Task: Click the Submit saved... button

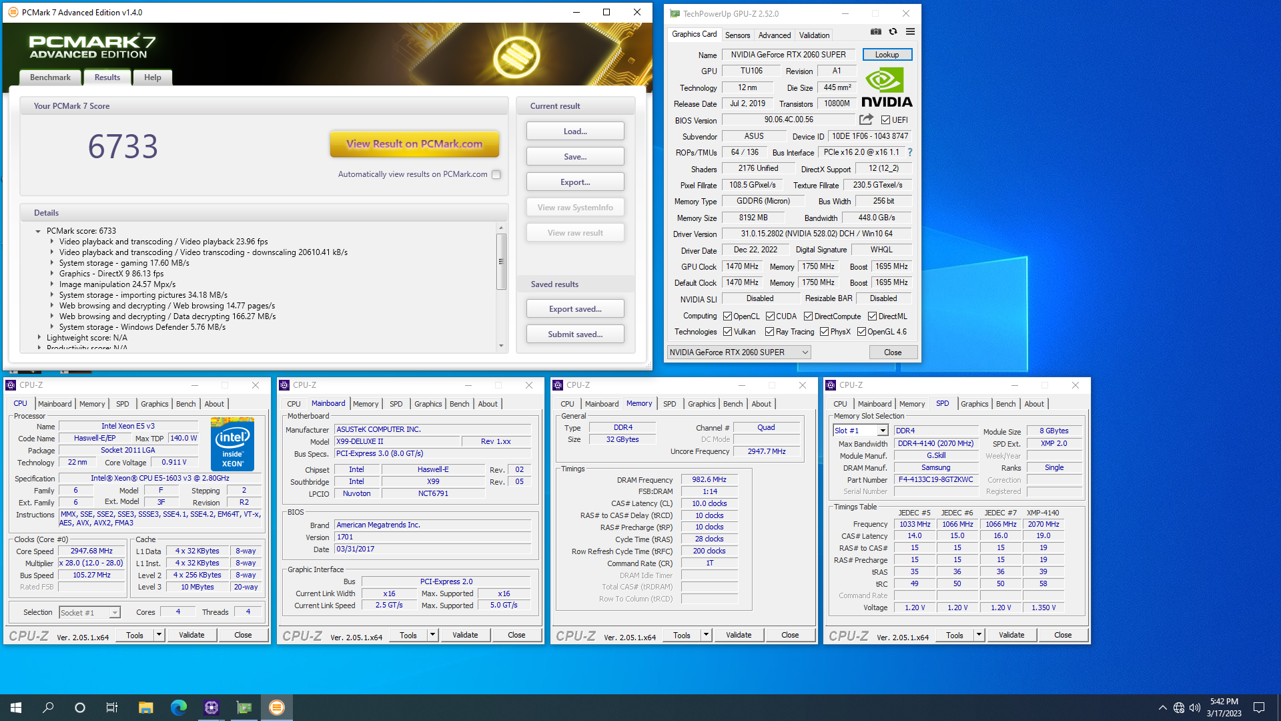Action: pos(575,334)
